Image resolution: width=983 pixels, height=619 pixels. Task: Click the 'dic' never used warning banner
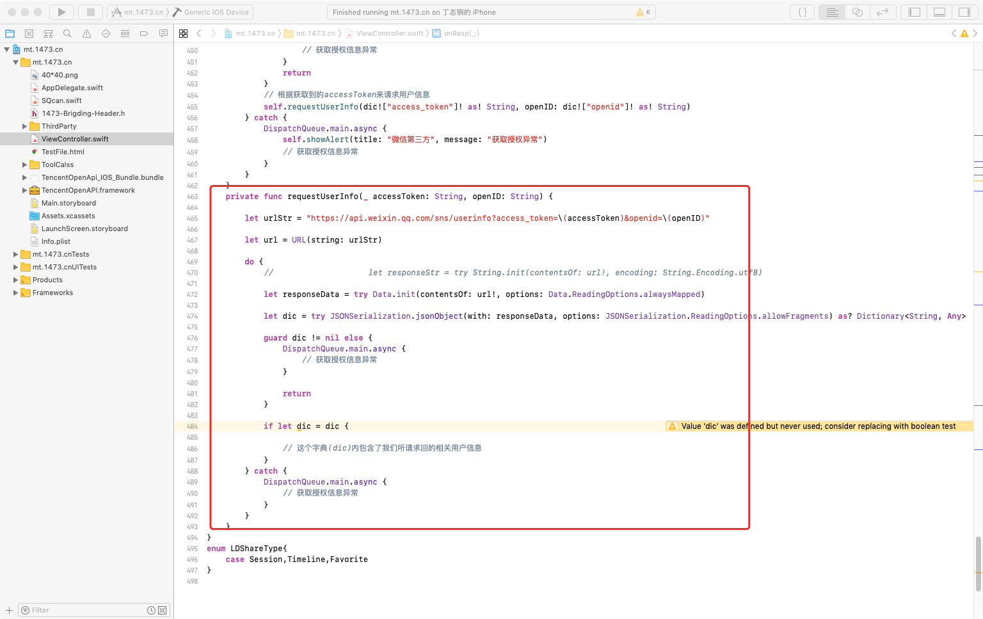coord(819,426)
